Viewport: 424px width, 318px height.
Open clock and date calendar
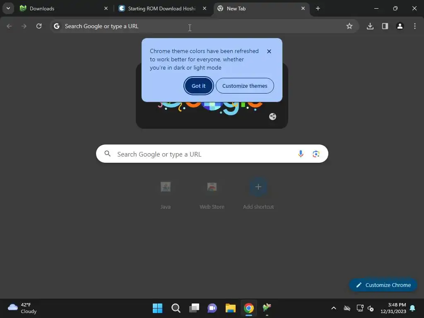click(x=393, y=308)
